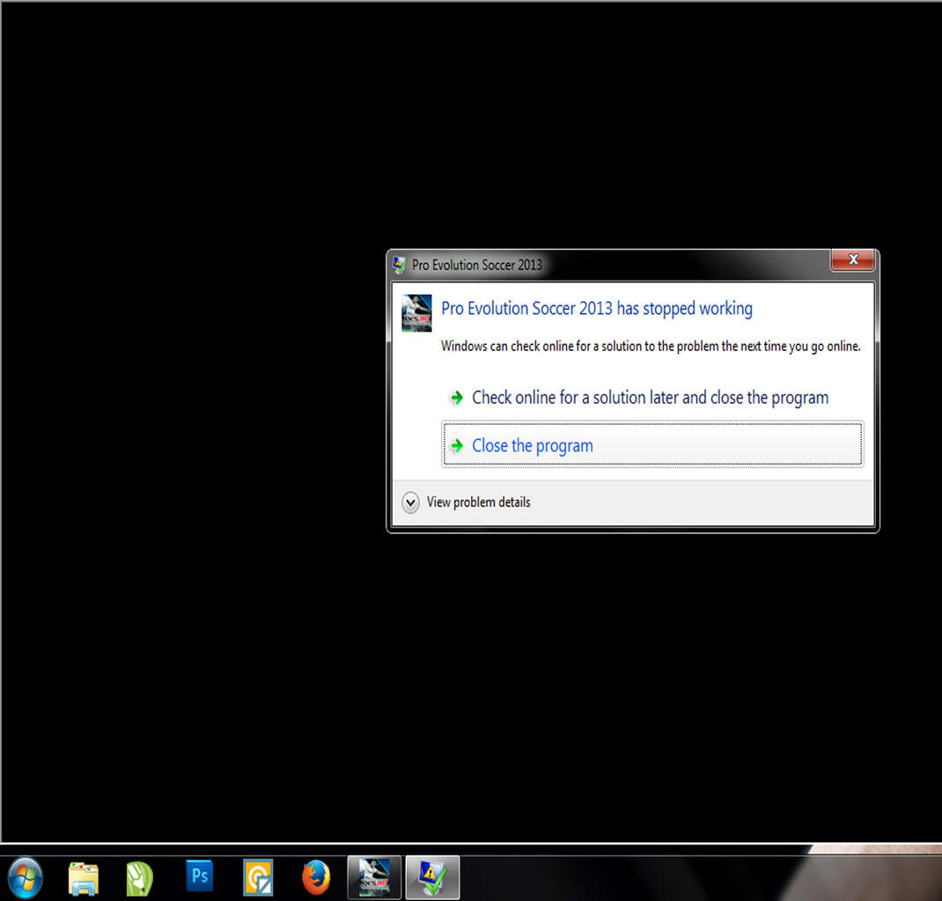Click 'Close the program' option

tap(652, 445)
